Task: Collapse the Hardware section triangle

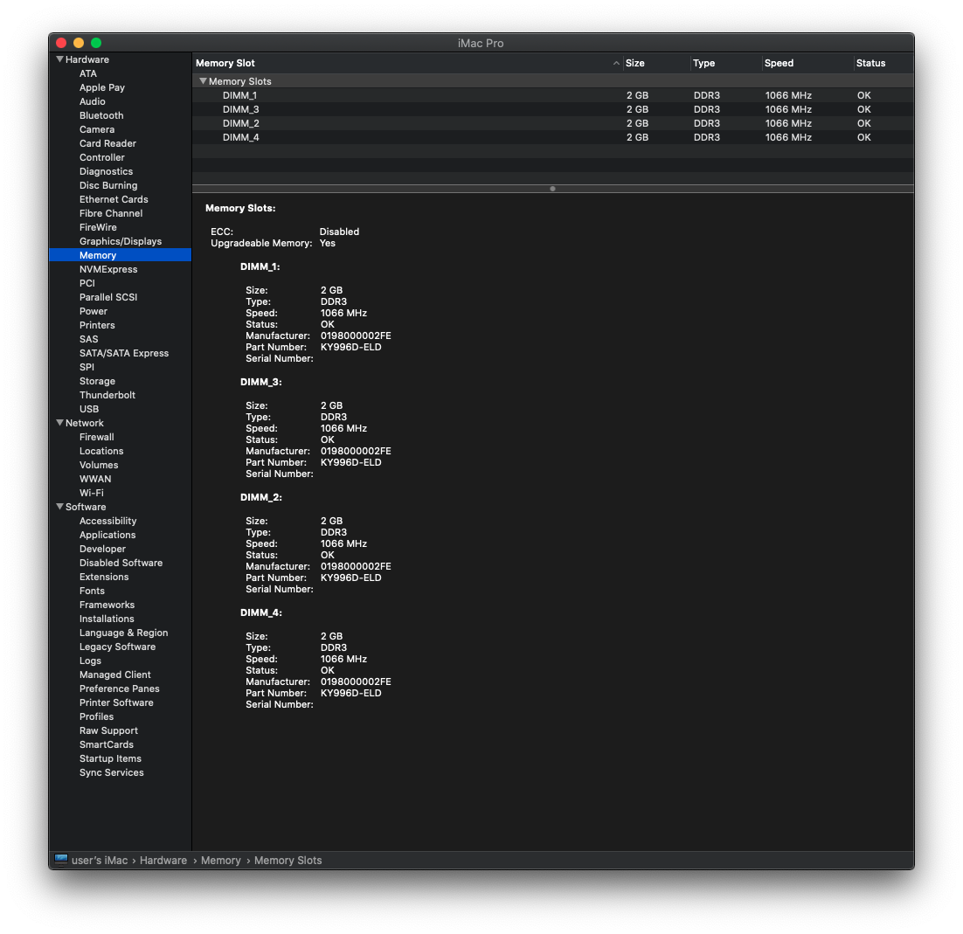Action: [x=59, y=59]
